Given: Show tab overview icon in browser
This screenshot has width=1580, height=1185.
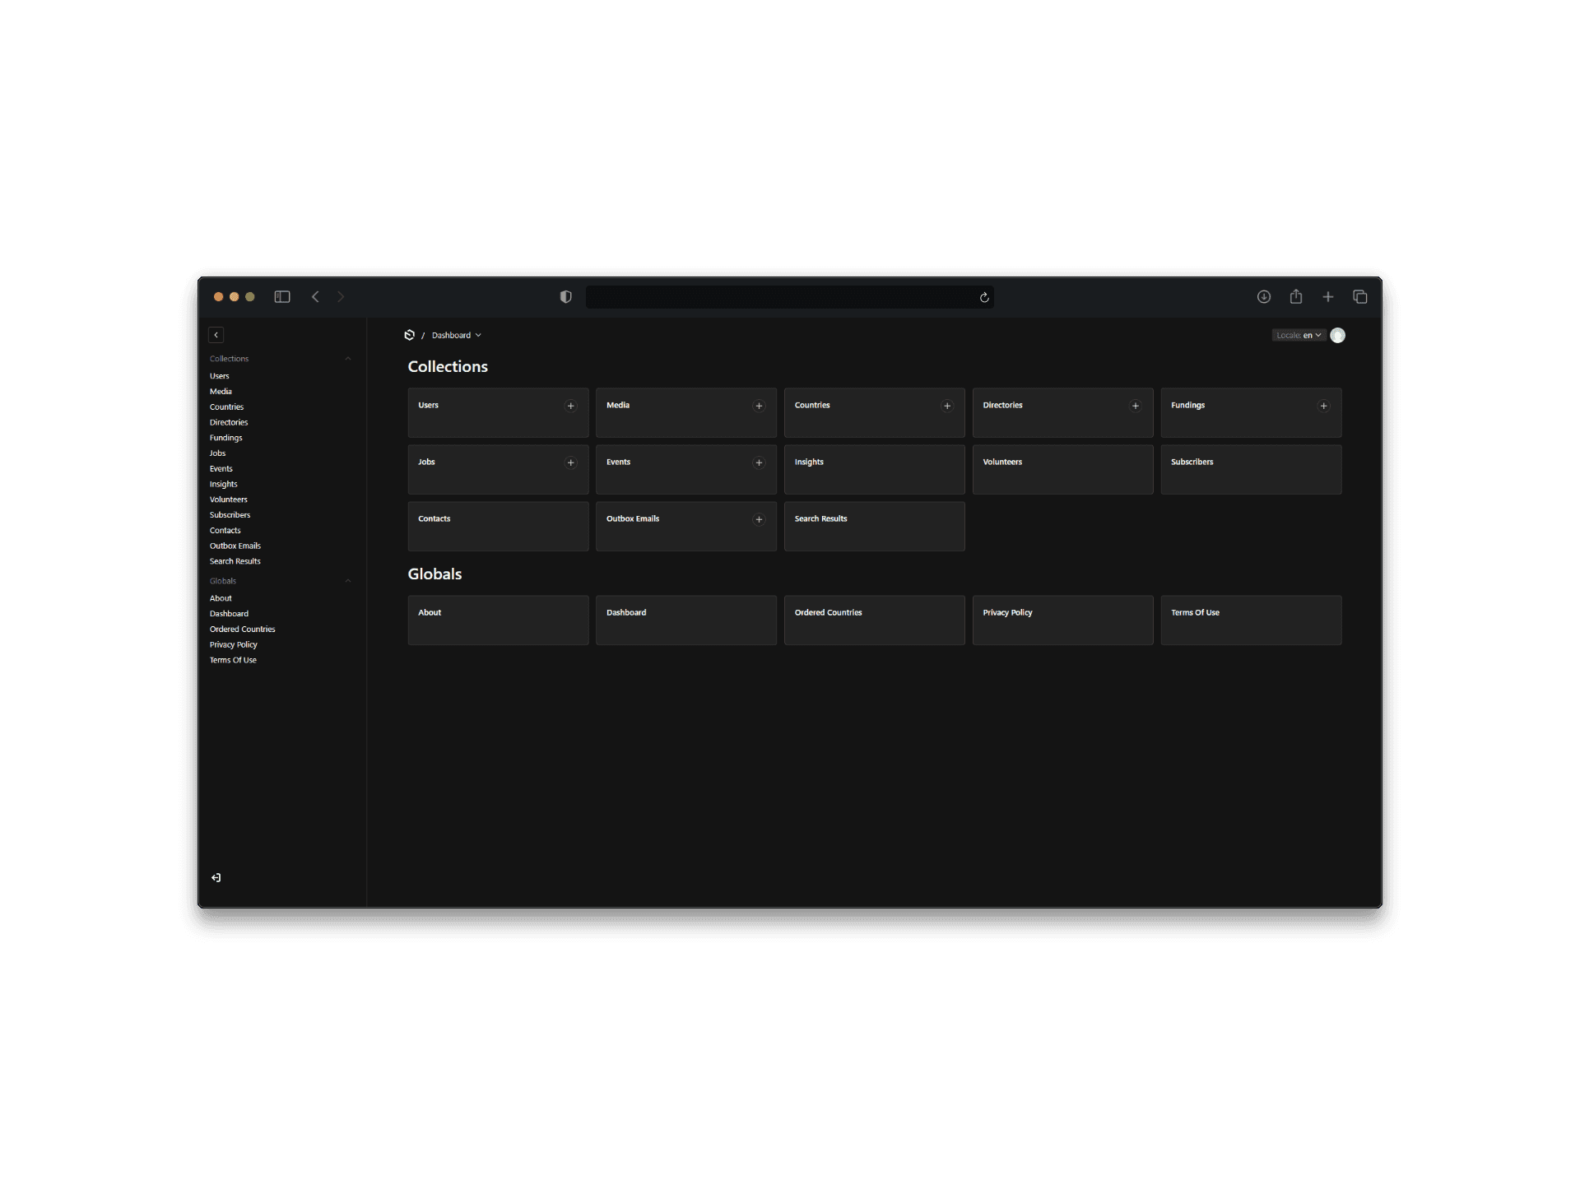Looking at the screenshot, I should point(1360,297).
